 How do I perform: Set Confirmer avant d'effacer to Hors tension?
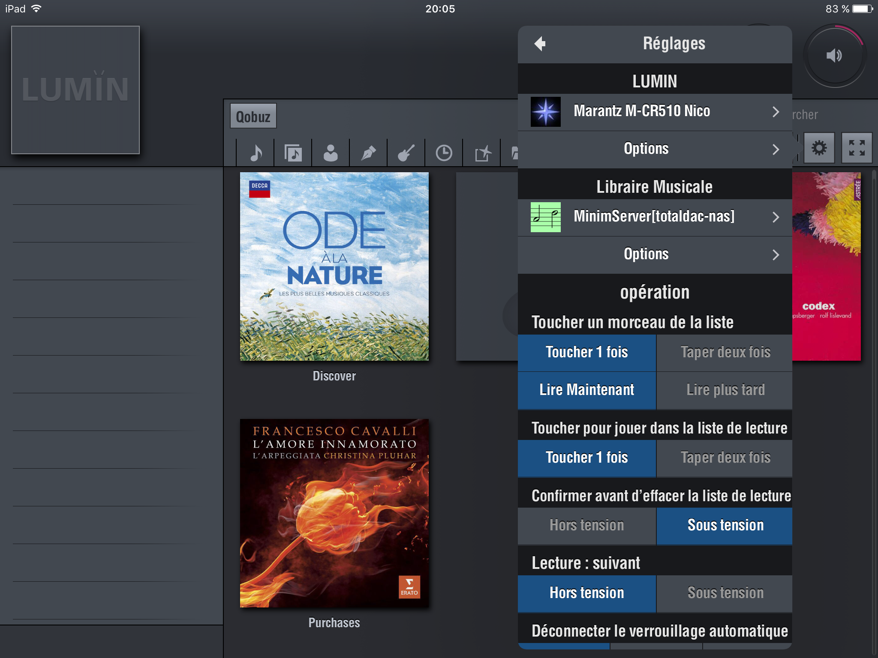point(586,525)
